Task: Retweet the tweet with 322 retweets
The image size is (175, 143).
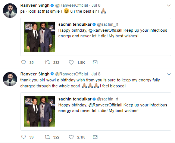Action: (x=47, y=137)
